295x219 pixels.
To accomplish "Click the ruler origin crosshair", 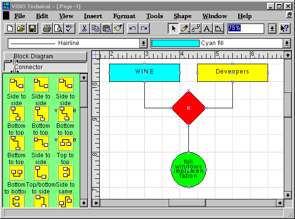I will tap(95, 55).
